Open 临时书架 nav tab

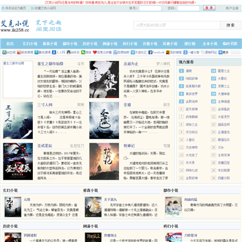[230, 44]
